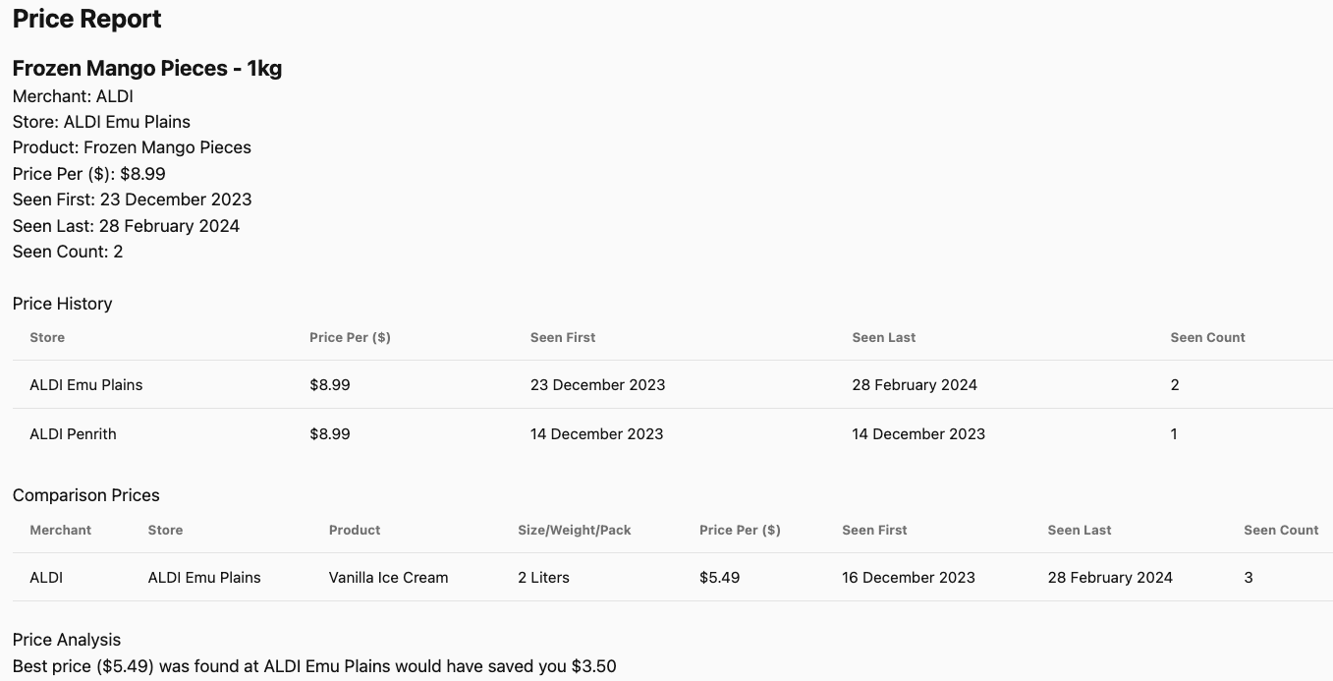This screenshot has height=681, width=1333.
Task: Click the best price savings summary text
Action: pos(314,666)
